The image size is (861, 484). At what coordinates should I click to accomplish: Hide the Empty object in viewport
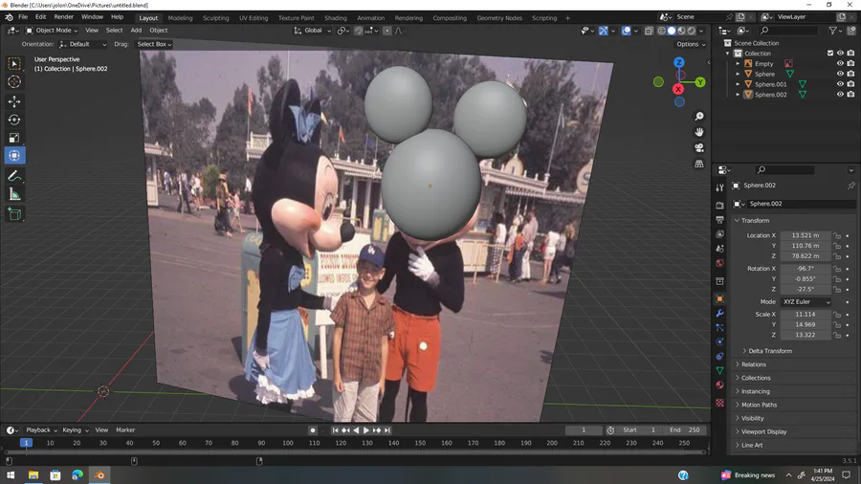click(840, 64)
